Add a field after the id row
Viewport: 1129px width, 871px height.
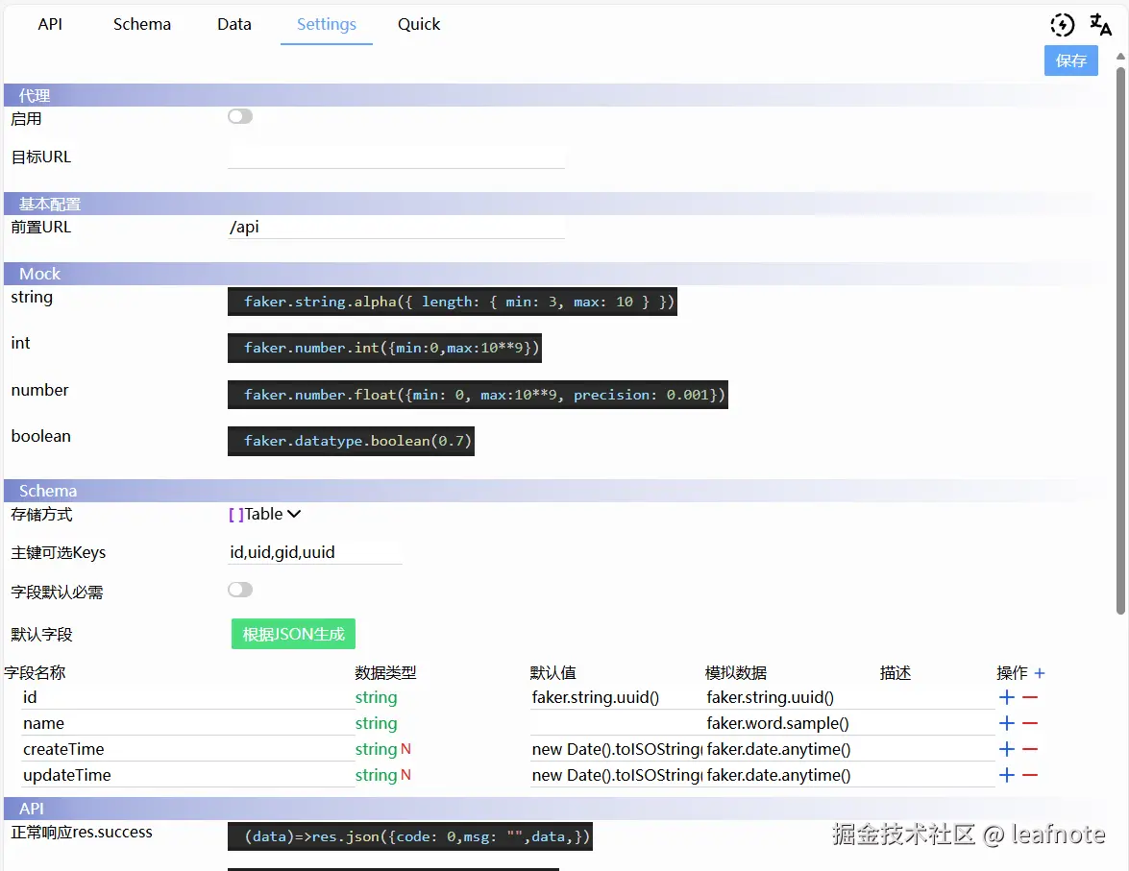pos(1007,697)
